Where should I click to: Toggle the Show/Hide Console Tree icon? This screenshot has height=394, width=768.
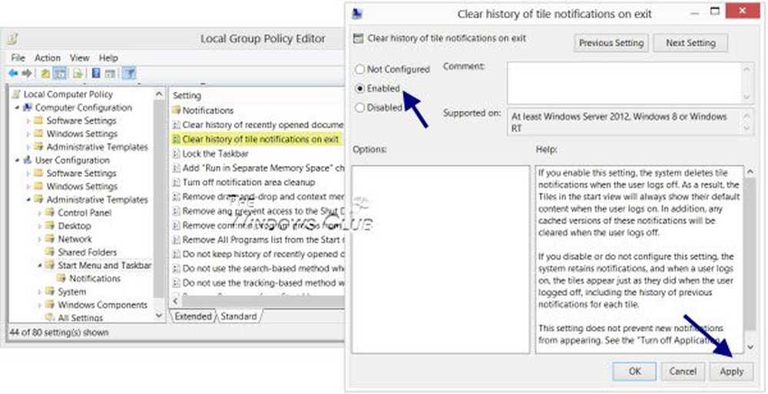click(60, 74)
